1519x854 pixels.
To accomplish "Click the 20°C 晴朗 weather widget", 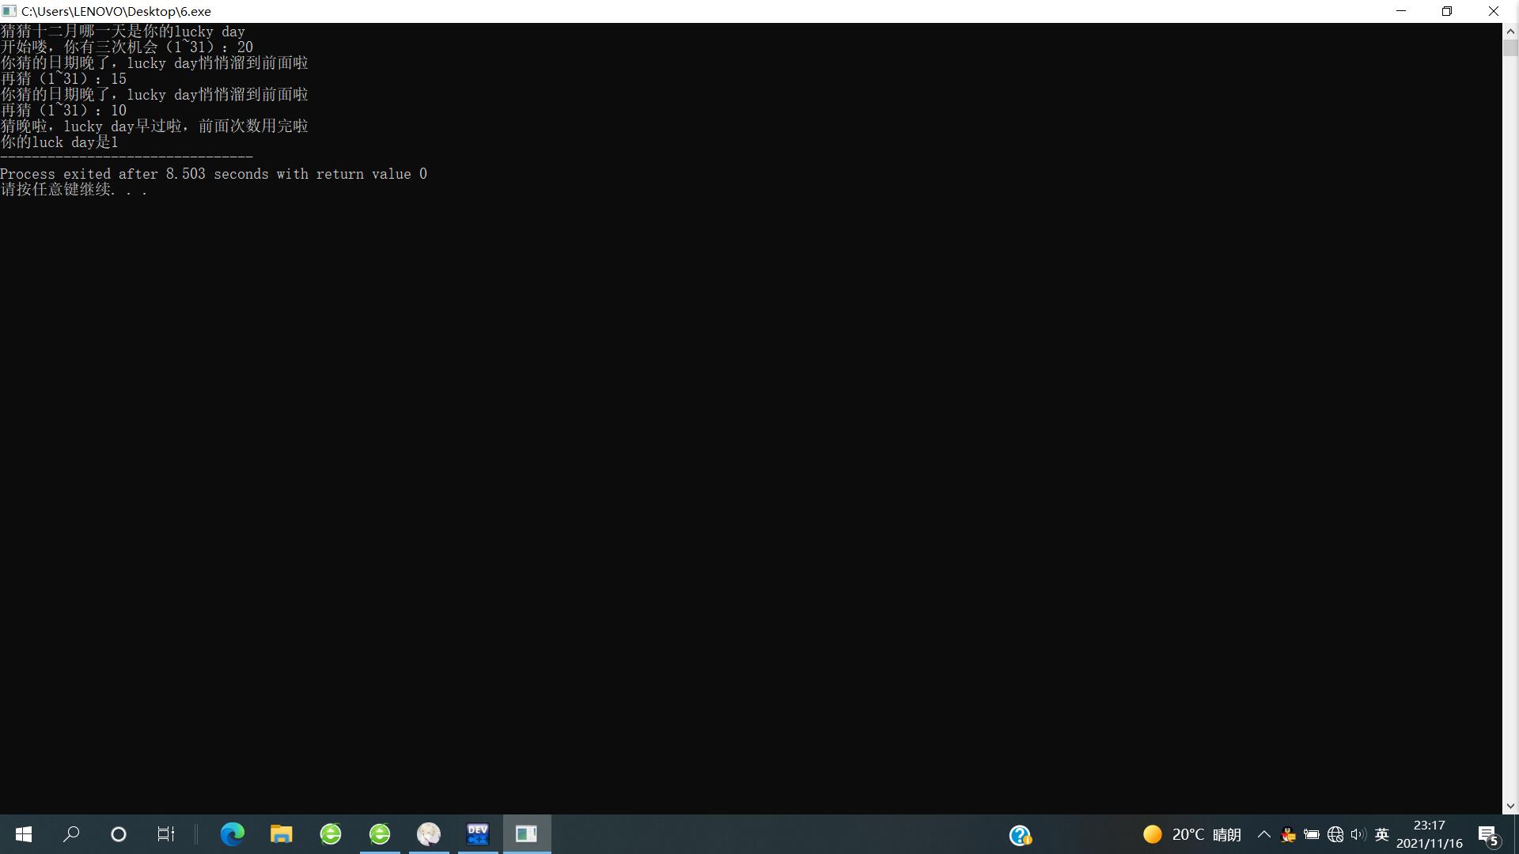I will click(x=1193, y=834).
